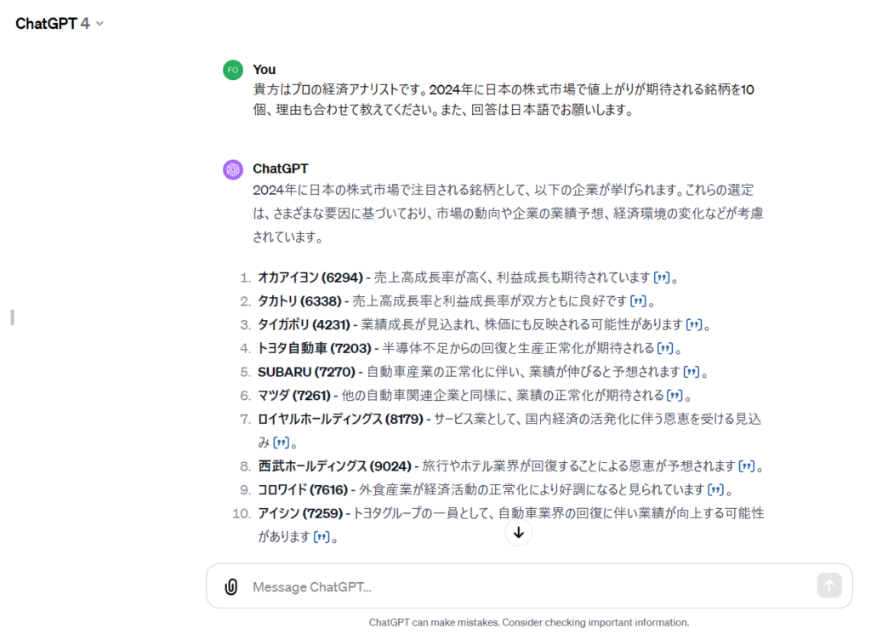Open citation icon on タカトリ (6338) line
The height and width of the screenshot is (634, 871).
point(638,301)
